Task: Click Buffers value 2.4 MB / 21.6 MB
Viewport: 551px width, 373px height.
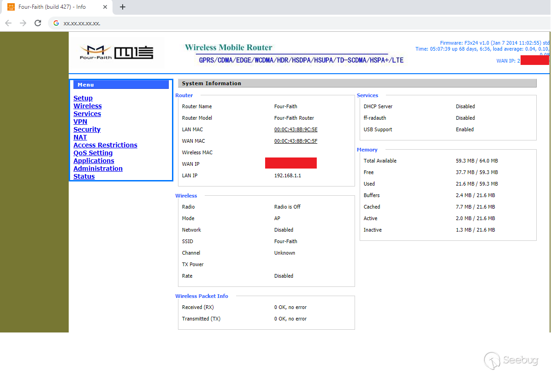Action: (x=475, y=195)
